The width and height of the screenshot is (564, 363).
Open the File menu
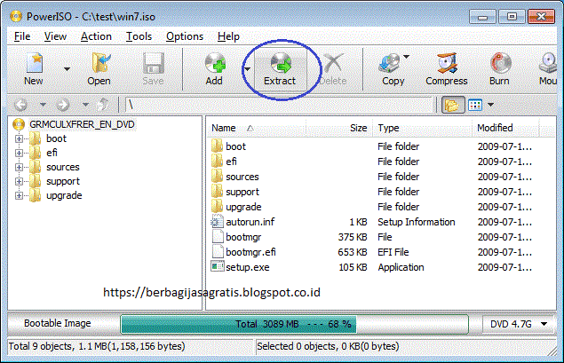(x=22, y=36)
